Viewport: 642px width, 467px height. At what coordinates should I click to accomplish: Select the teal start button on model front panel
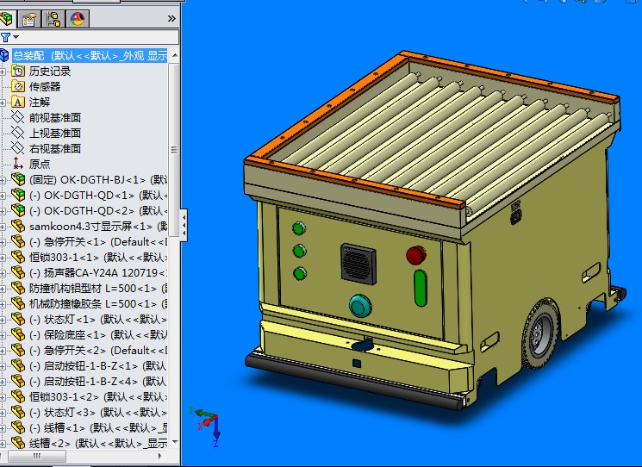tap(361, 306)
